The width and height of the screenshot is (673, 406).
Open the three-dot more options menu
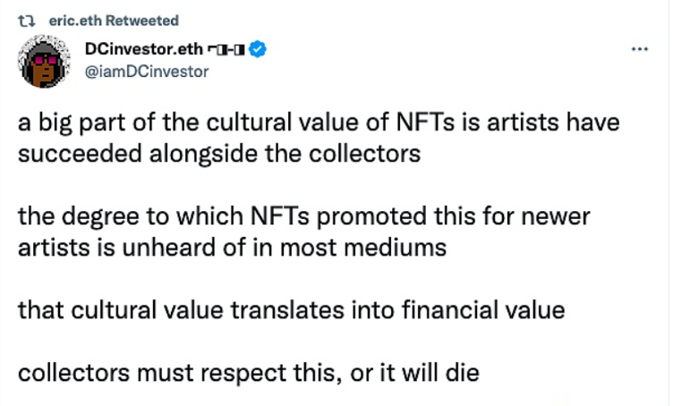[639, 48]
